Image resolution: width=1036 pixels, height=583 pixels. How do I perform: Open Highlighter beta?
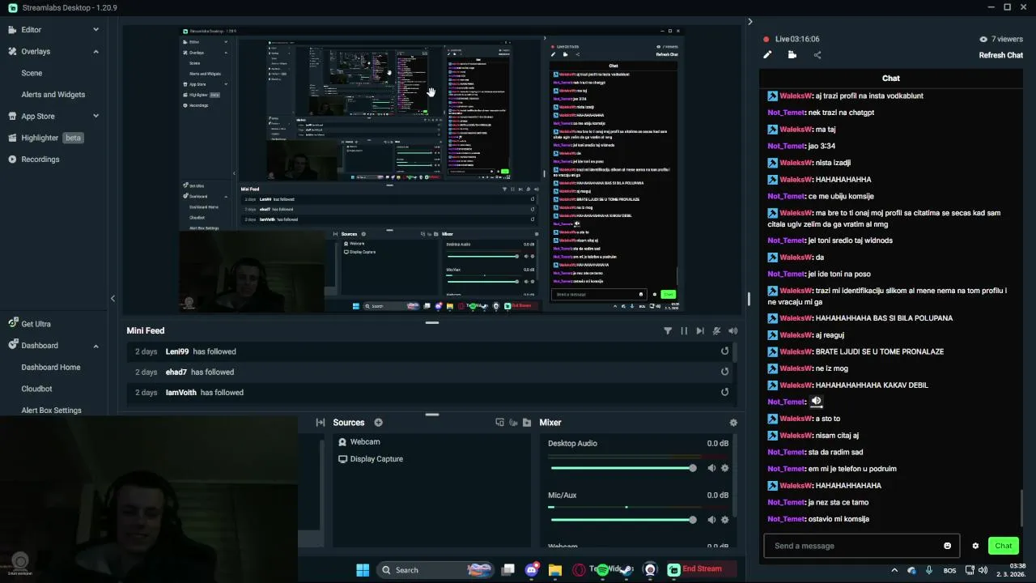[x=45, y=138]
